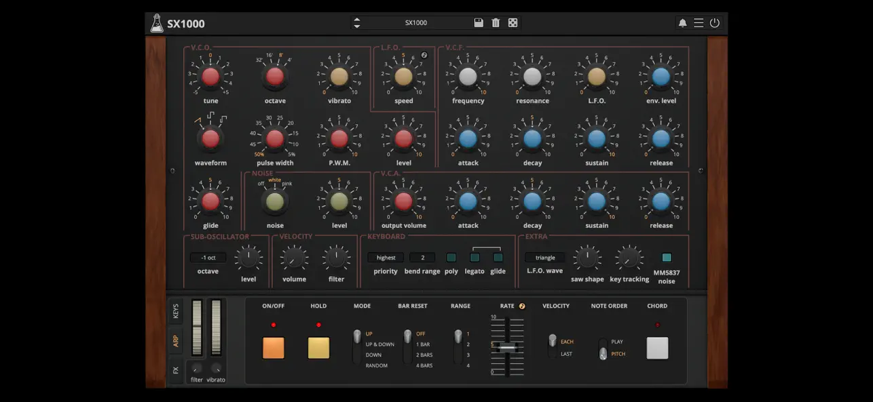Enable poly mode in the Keyboard section

[x=451, y=258]
